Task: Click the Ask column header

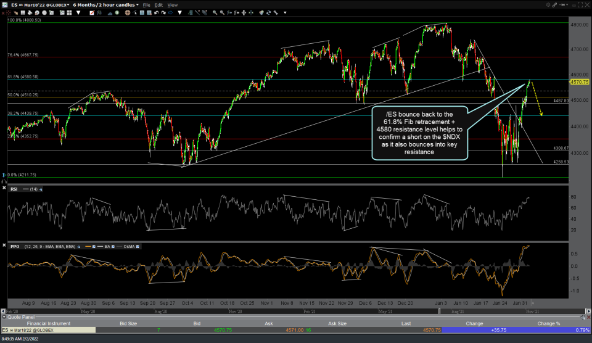Action: [269, 323]
